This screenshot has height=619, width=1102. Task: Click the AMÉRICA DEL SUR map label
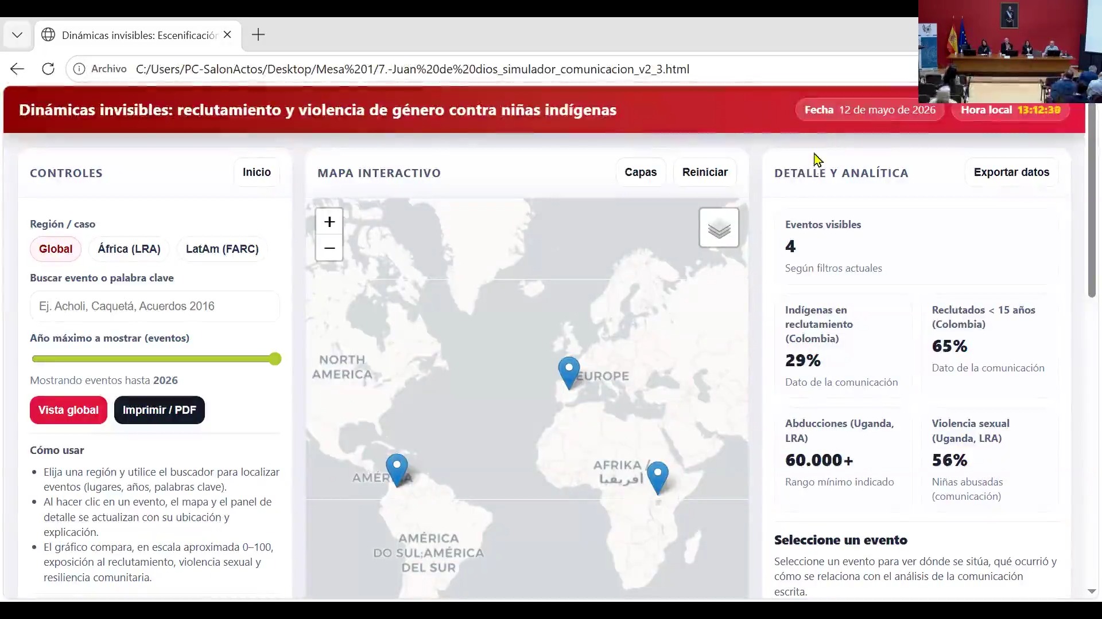point(429,553)
